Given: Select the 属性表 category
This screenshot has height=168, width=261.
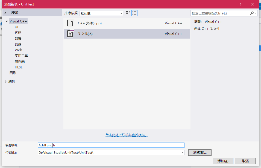Looking at the screenshot, I should click(x=20, y=62).
